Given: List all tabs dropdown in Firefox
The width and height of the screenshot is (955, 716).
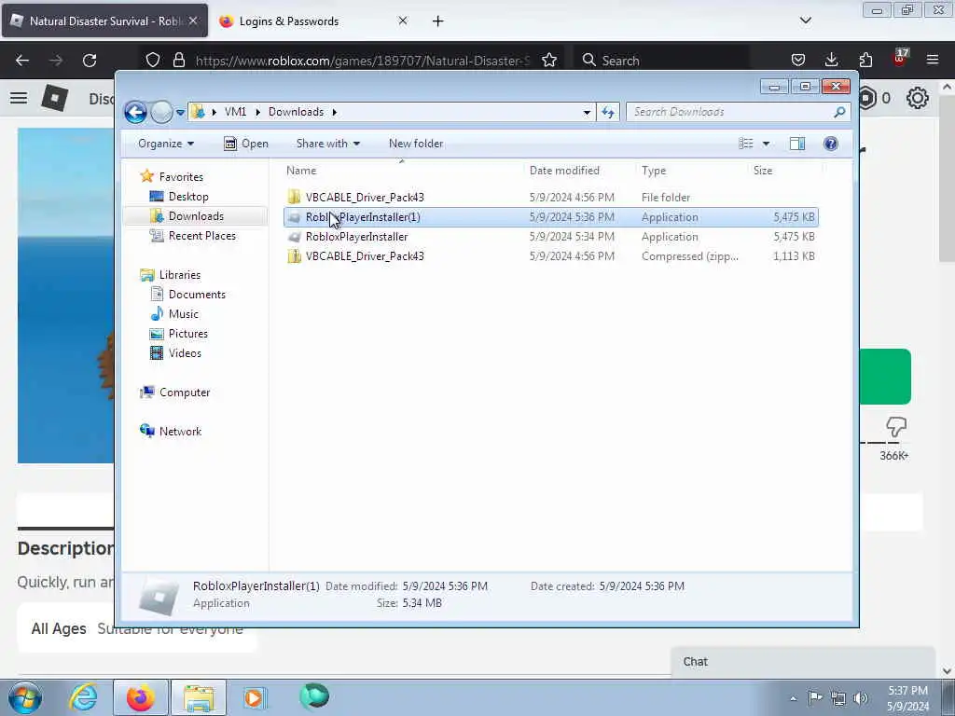Looking at the screenshot, I should [805, 21].
